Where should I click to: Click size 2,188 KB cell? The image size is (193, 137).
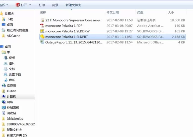pos(178,37)
